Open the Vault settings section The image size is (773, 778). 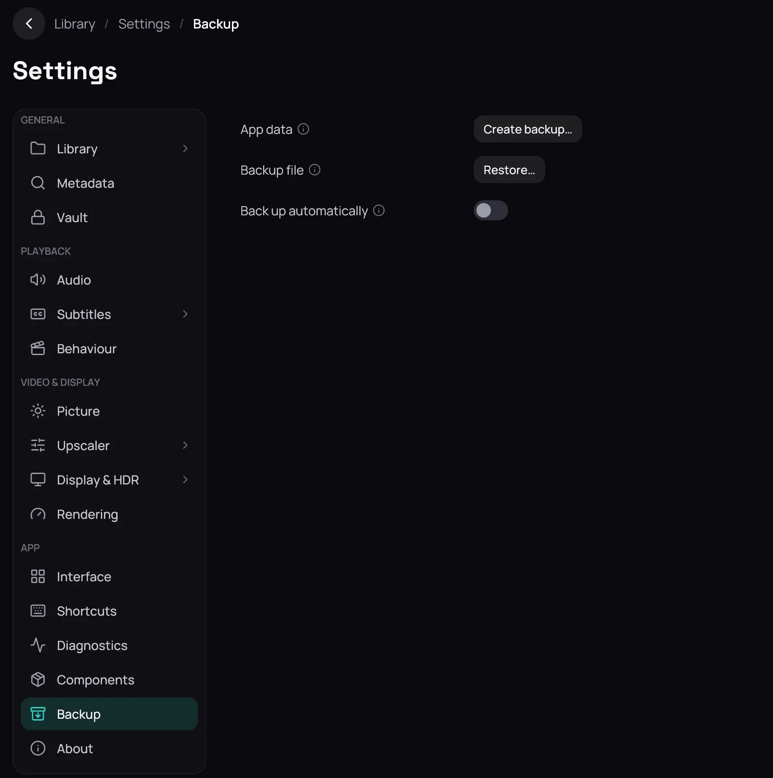click(109, 217)
